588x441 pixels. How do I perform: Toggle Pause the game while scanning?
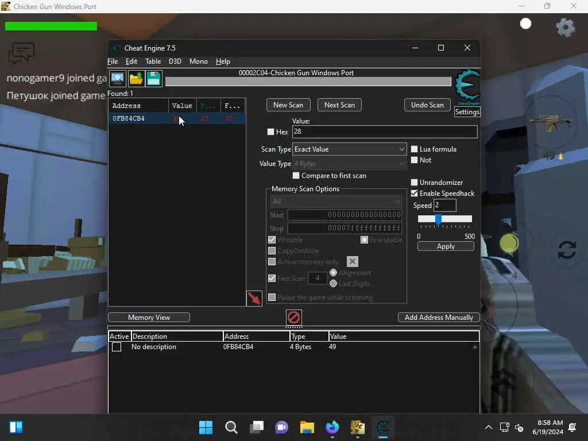[x=272, y=297]
